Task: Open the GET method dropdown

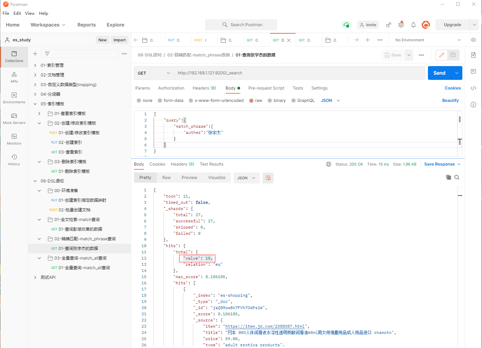Action: pos(154,73)
